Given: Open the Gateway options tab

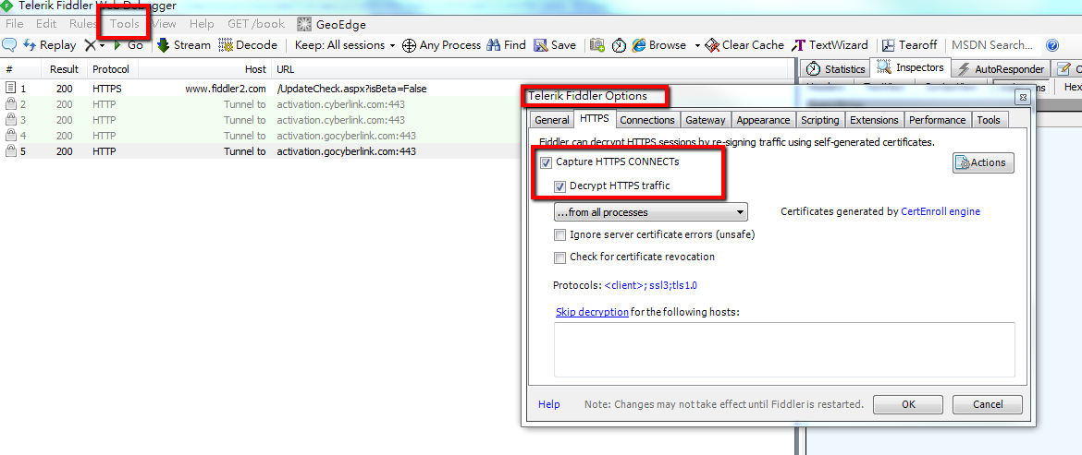Looking at the screenshot, I should [x=706, y=120].
